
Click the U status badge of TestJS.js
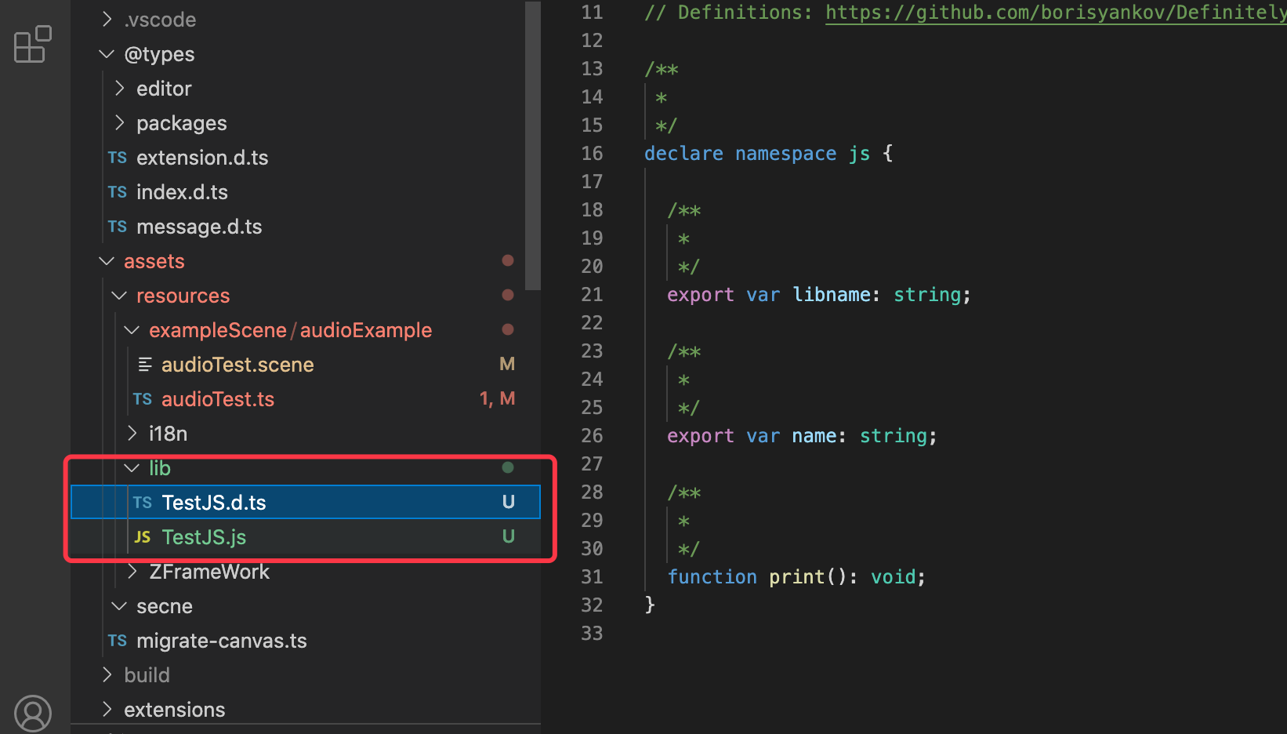click(509, 536)
